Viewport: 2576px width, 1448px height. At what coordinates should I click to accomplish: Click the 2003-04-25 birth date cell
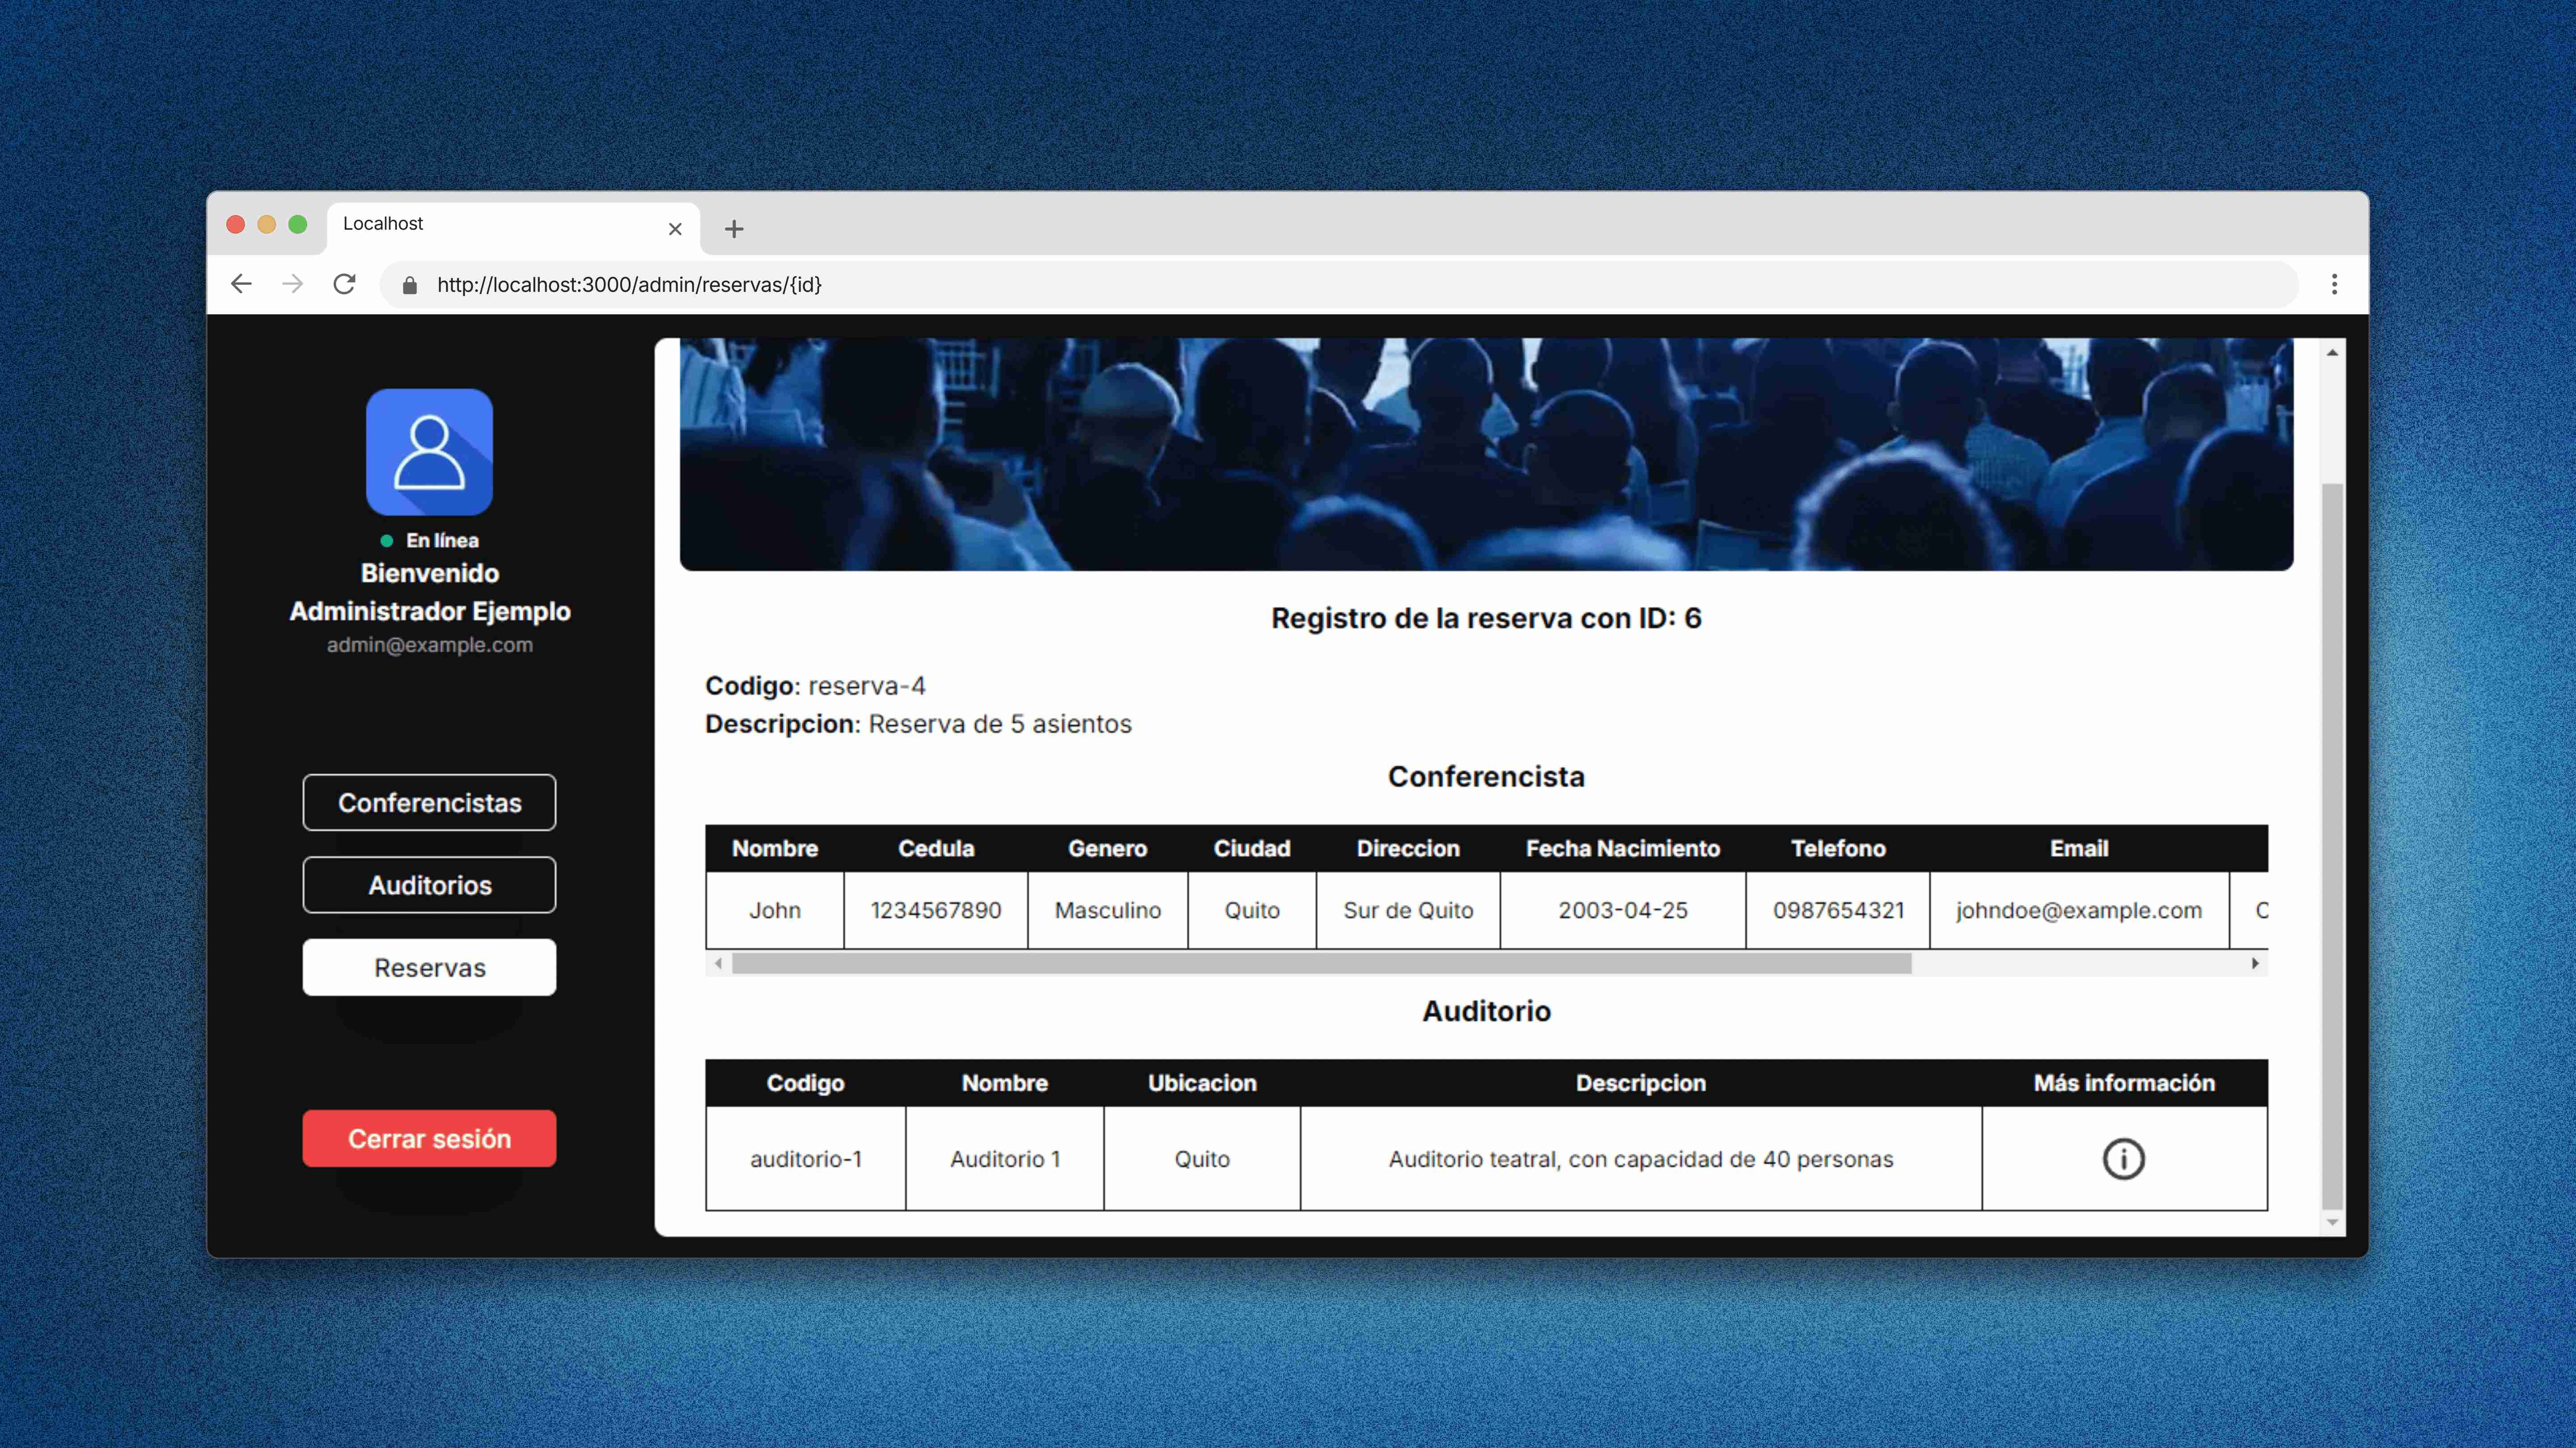pyautogui.click(x=1622, y=910)
